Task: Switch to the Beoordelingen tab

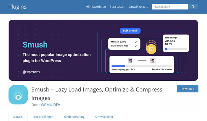Action: (x=43, y=117)
